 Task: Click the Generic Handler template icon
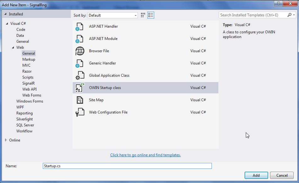[x=80, y=63]
